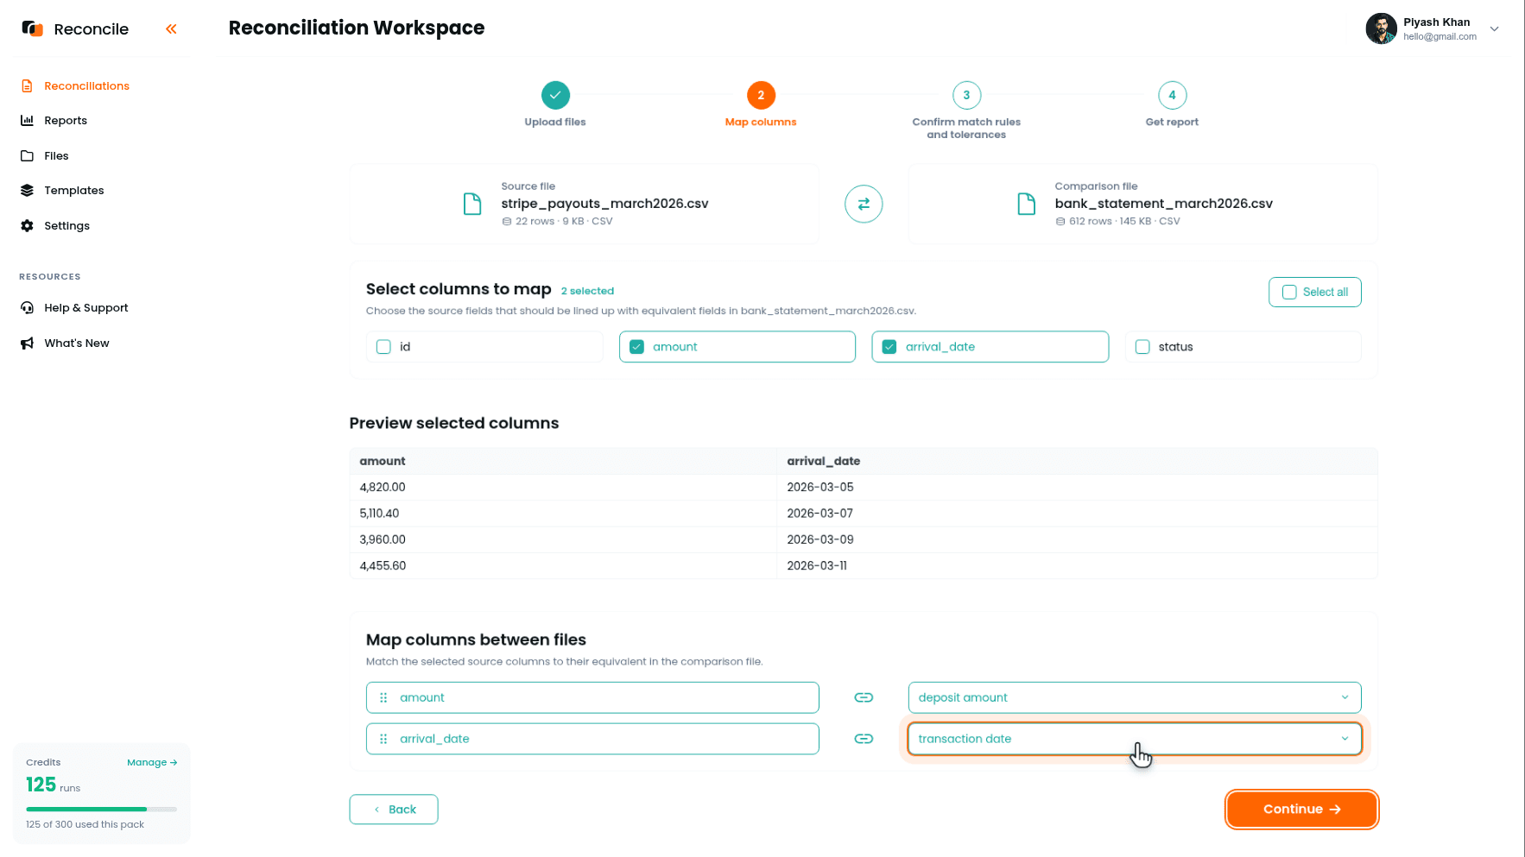Collapse the sidebar with double-chevron icon
This screenshot has height=857, width=1525.
pyautogui.click(x=171, y=28)
